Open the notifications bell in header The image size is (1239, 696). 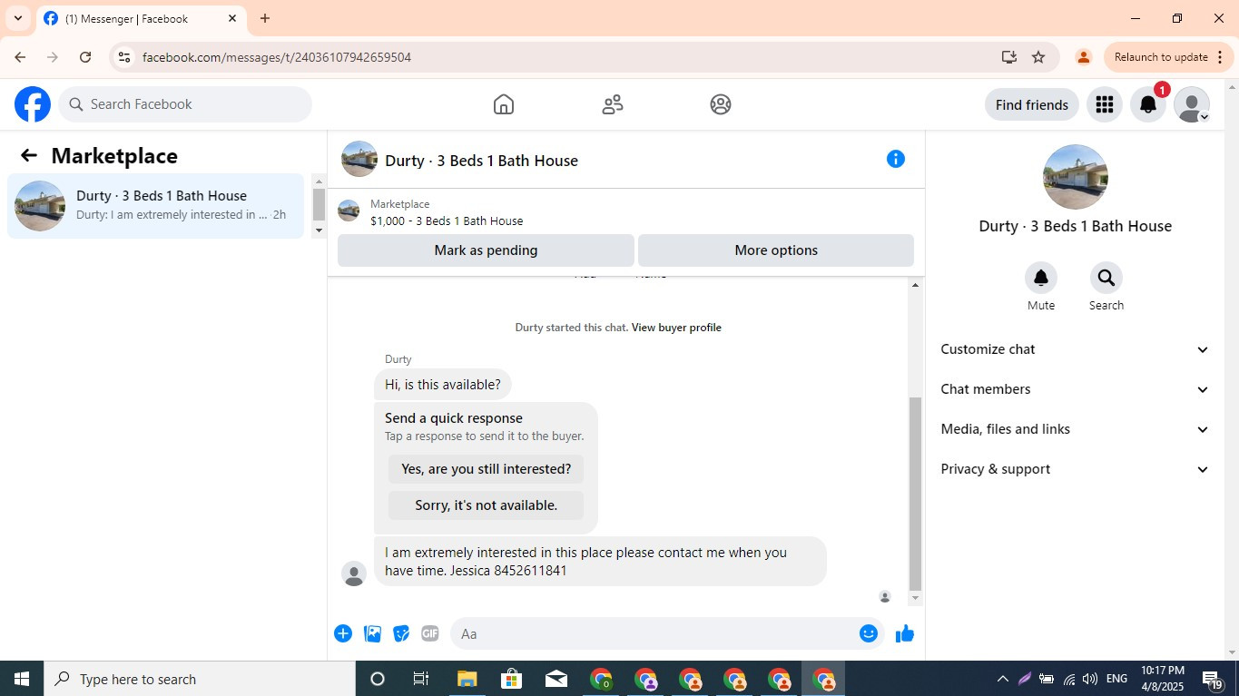click(x=1148, y=104)
